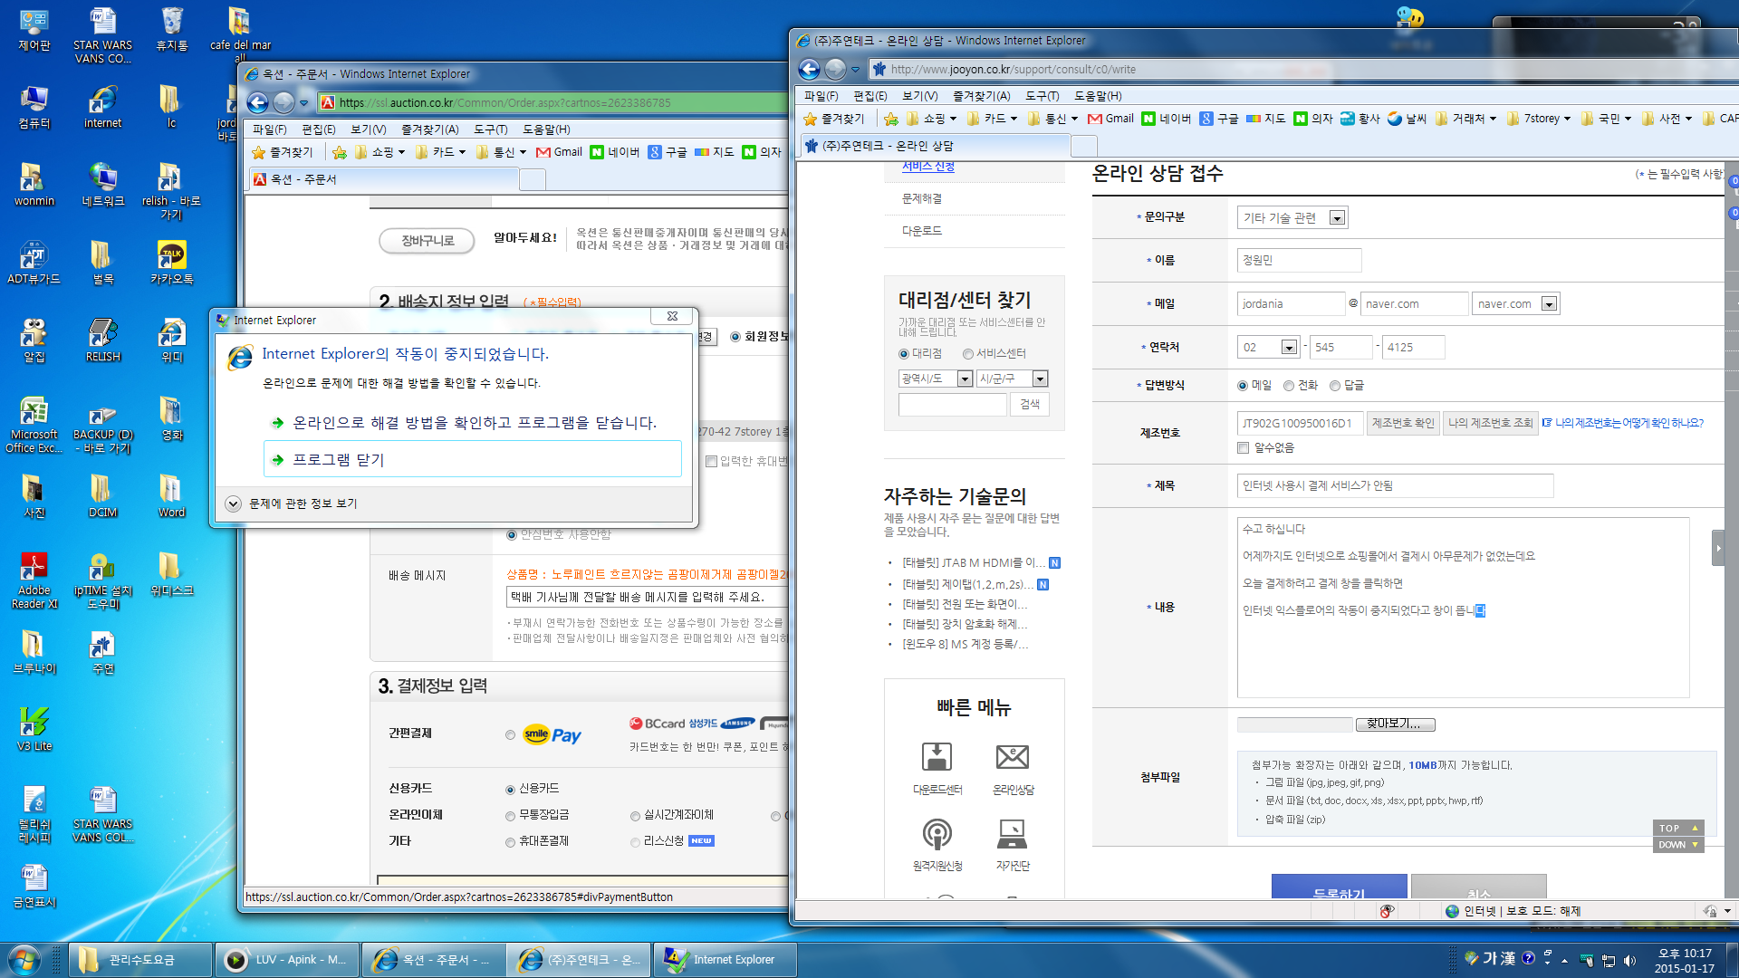This screenshot has width=1739, height=978.
Task: Select 답글 reply method radio
Action: tap(1334, 386)
